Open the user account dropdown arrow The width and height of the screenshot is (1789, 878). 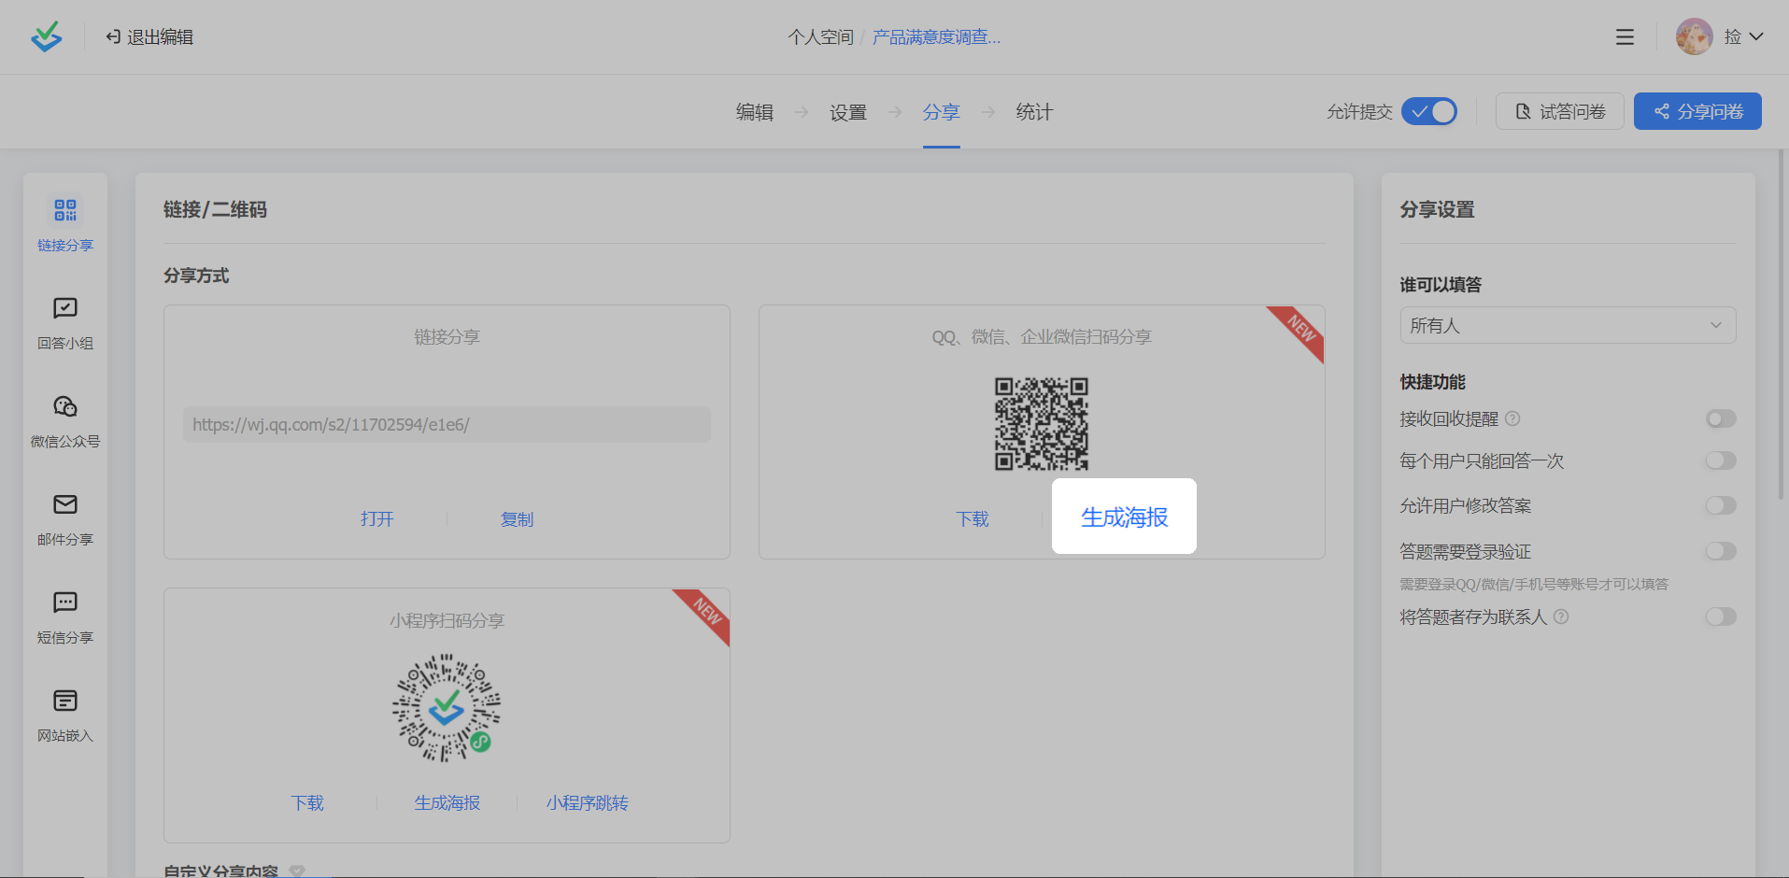(1756, 37)
